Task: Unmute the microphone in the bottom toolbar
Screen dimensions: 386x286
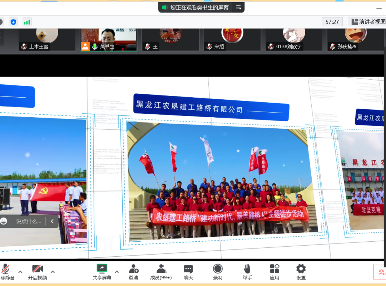Action: (6, 272)
